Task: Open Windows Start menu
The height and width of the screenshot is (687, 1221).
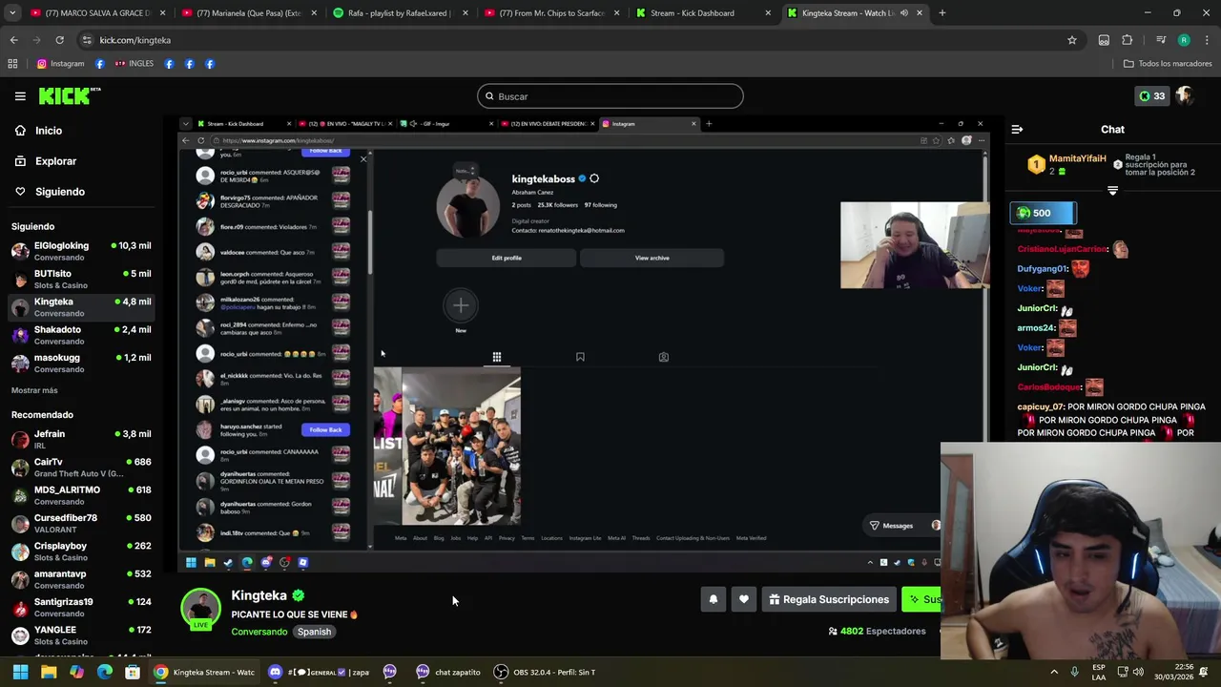Action: (20, 672)
